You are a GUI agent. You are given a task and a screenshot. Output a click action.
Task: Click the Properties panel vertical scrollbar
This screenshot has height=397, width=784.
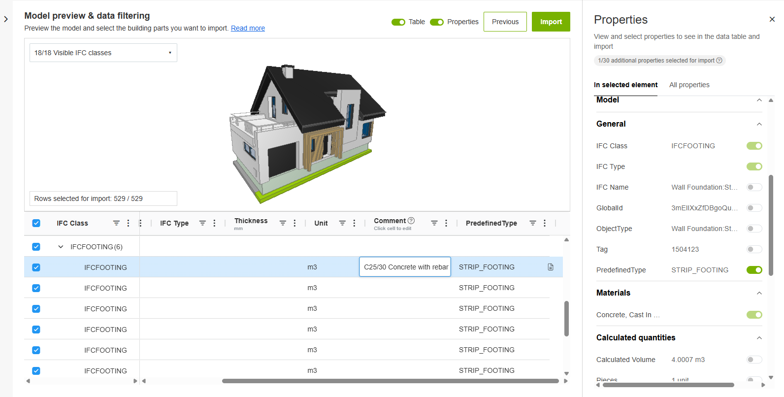click(x=771, y=225)
